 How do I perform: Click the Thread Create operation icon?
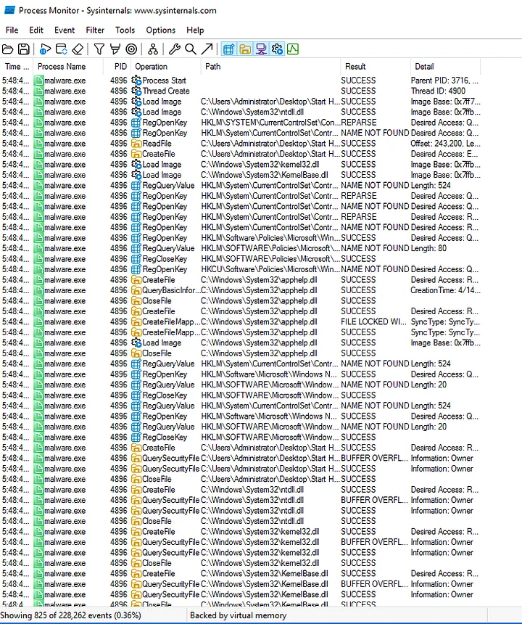[x=136, y=91]
